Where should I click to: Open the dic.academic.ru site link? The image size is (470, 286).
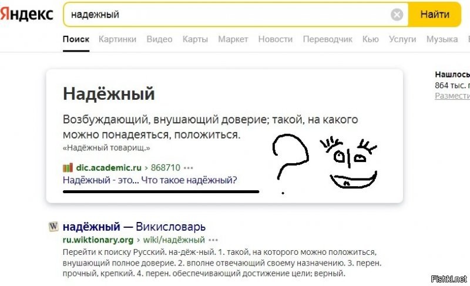coord(109,167)
